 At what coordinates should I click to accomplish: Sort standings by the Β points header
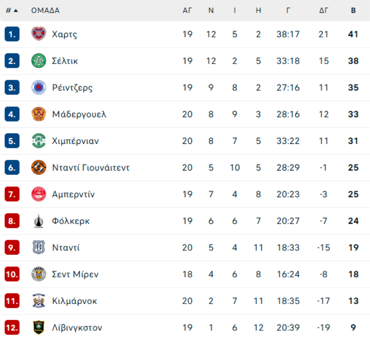click(353, 11)
